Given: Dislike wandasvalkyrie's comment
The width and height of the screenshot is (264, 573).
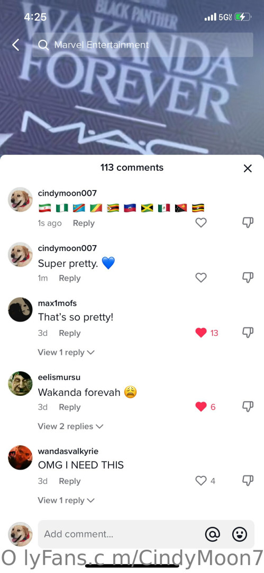Looking at the screenshot, I should (248, 481).
